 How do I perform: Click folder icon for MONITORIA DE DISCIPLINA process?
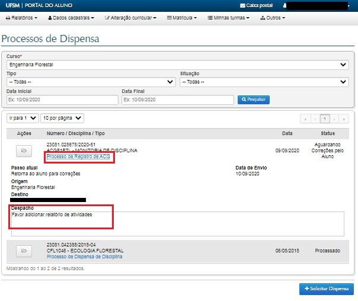(x=24, y=151)
